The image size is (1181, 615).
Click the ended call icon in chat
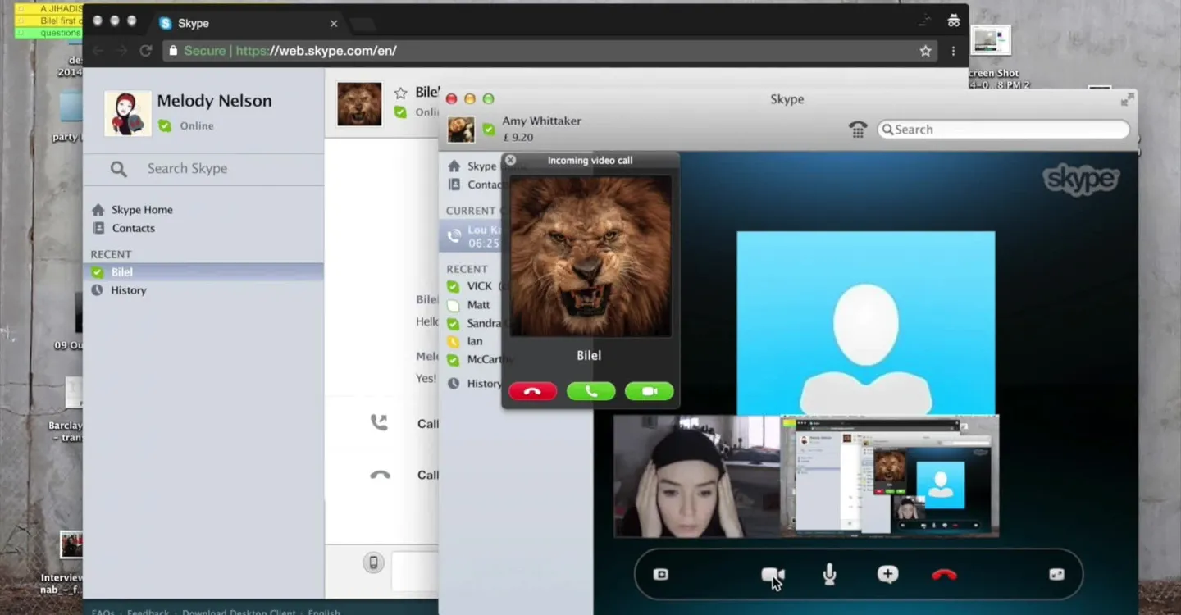click(380, 475)
